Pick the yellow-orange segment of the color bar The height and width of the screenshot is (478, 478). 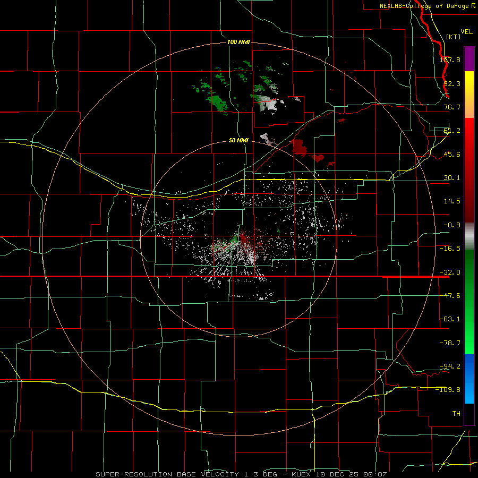(x=469, y=95)
